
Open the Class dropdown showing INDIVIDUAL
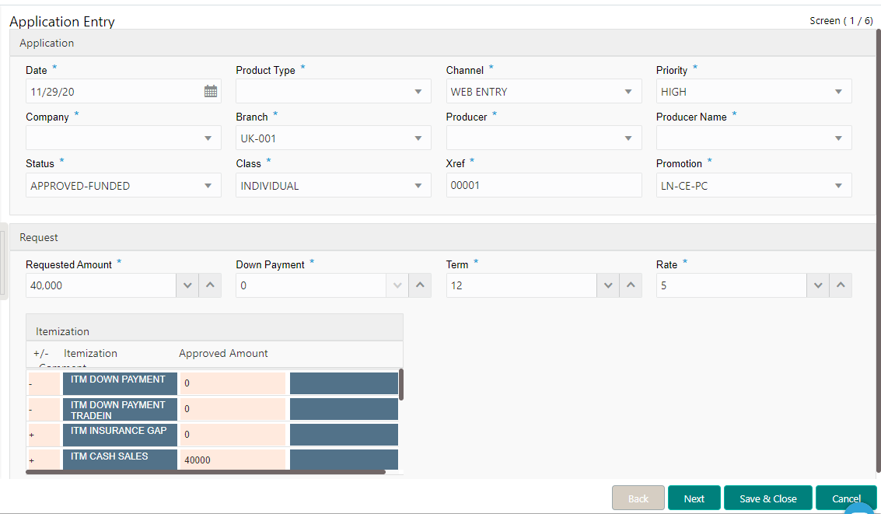tap(333, 185)
